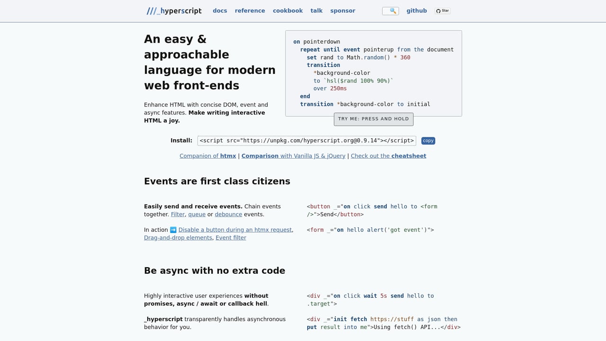Open the talk page
Screen dimensions: 606x341
(316, 10)
